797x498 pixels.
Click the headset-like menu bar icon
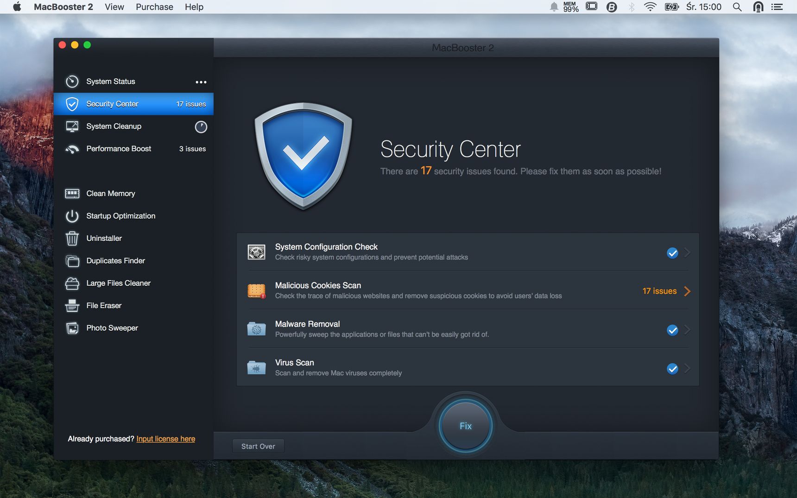click(x=758, y=6)
